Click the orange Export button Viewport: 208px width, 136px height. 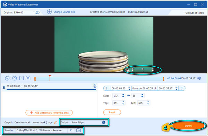tap(188, 126)
